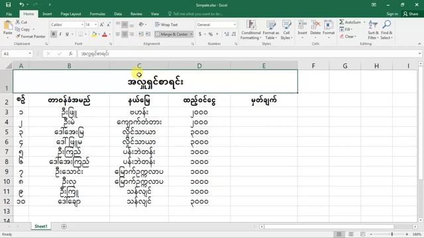Increase font size

pos(101,24)
